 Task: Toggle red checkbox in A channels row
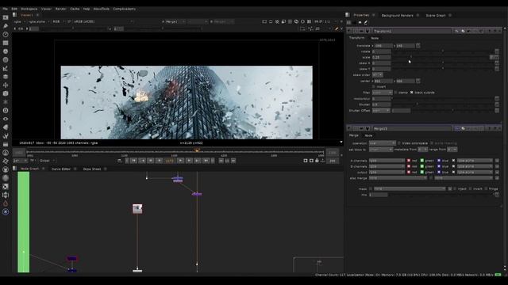[409, 161]
